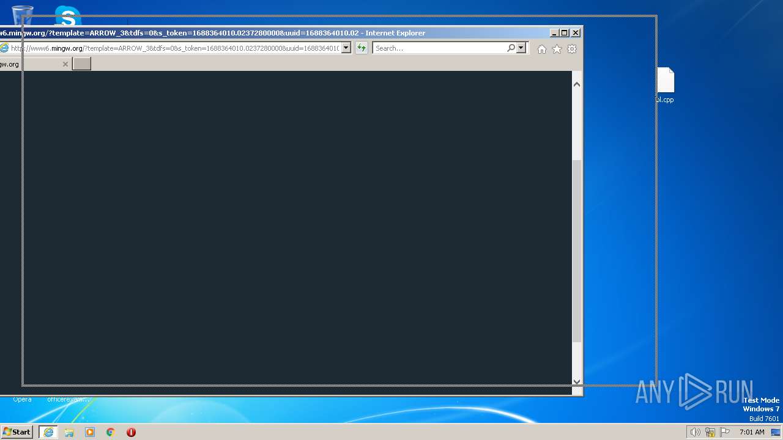Close the Internet Explorer window
The image size is (783, 440).
pyautogui.click(x=576, y=33)
